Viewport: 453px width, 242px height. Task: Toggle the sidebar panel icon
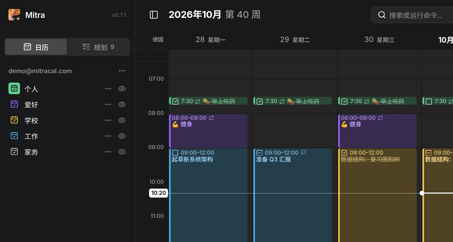154,15
